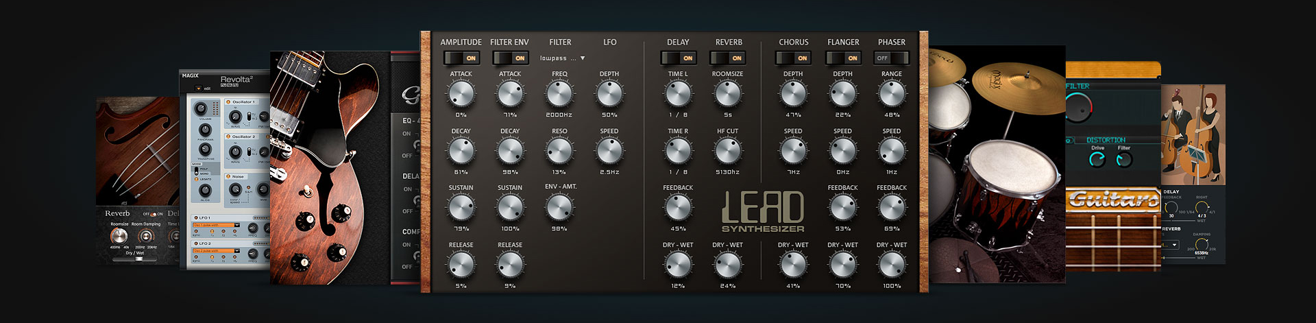Toggle LFO 1 power button in Revolta

(195, 217)
